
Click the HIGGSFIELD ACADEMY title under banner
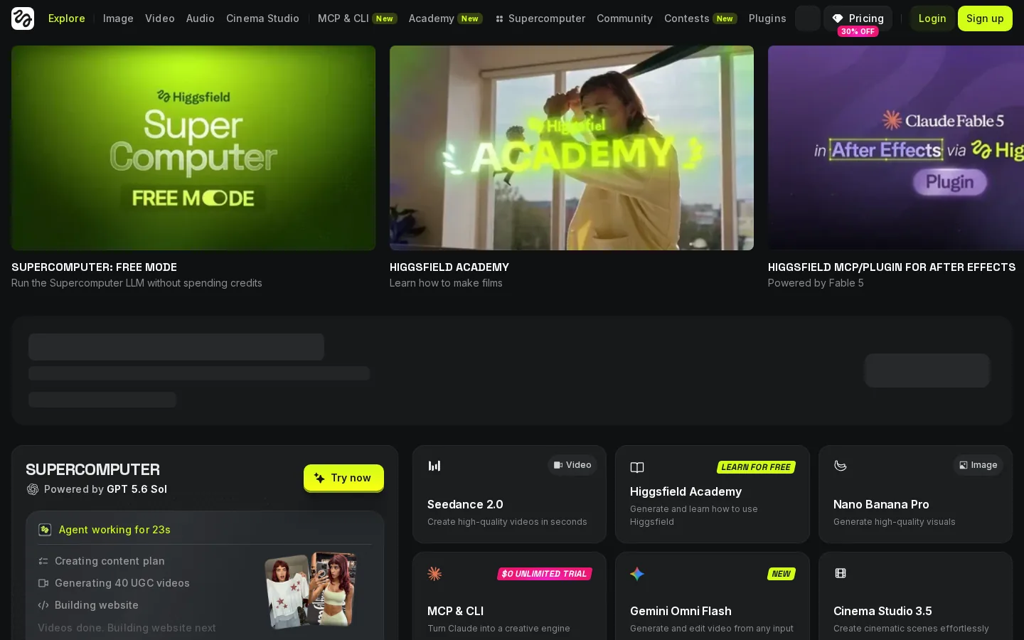(449, 267)
